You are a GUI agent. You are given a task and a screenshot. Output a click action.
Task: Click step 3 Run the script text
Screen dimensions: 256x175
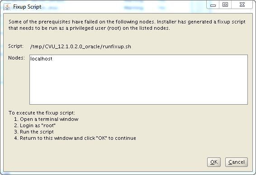pyautogui.click(x=34, y=132)
